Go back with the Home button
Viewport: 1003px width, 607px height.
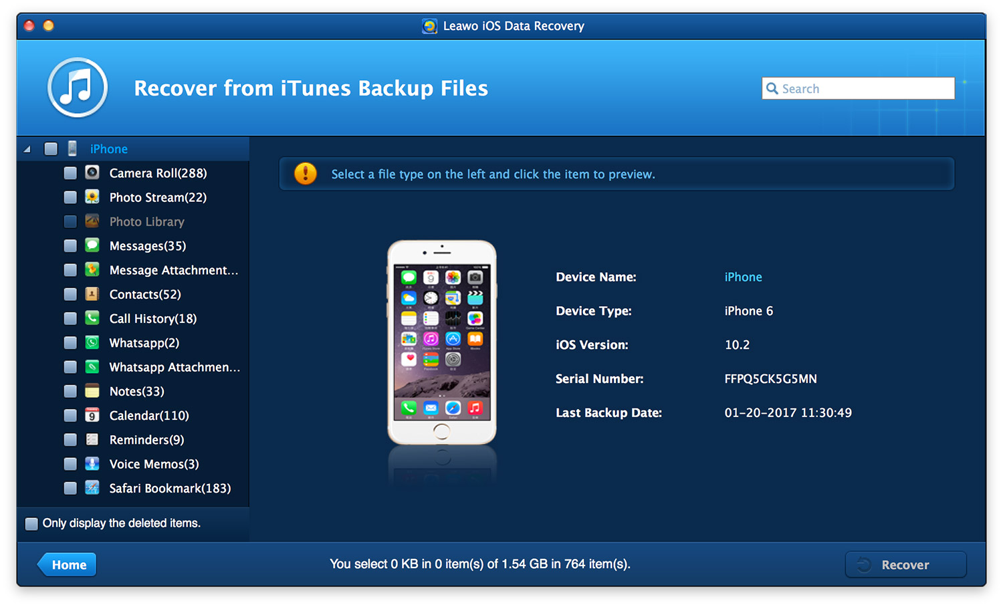click(x=67, y=564)
